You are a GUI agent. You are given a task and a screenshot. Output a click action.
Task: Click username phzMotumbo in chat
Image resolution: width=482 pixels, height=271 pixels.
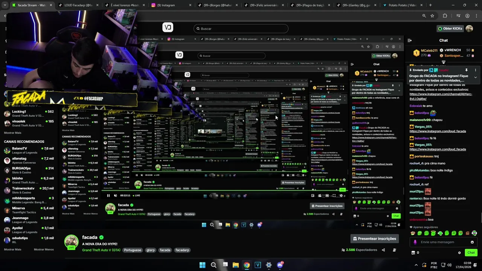tap(419, 170)
